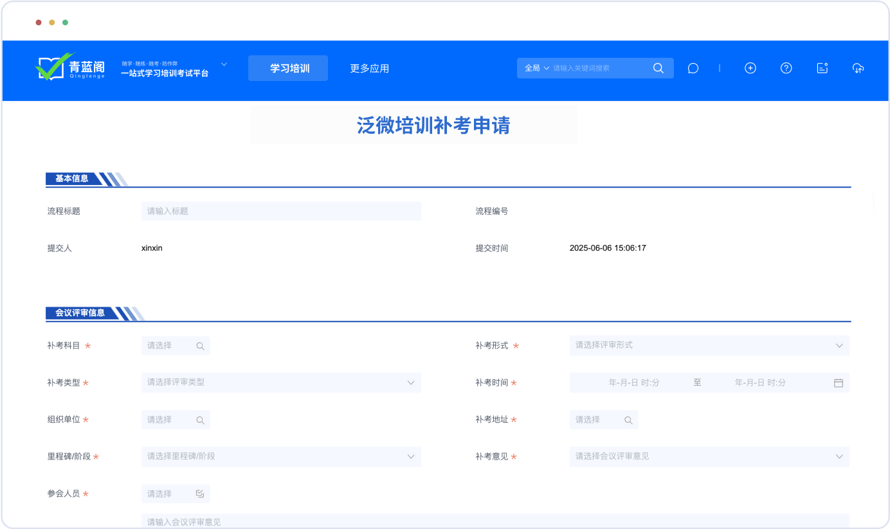
Task: Expand the 补考形式 dropdown
Action: 709,345
